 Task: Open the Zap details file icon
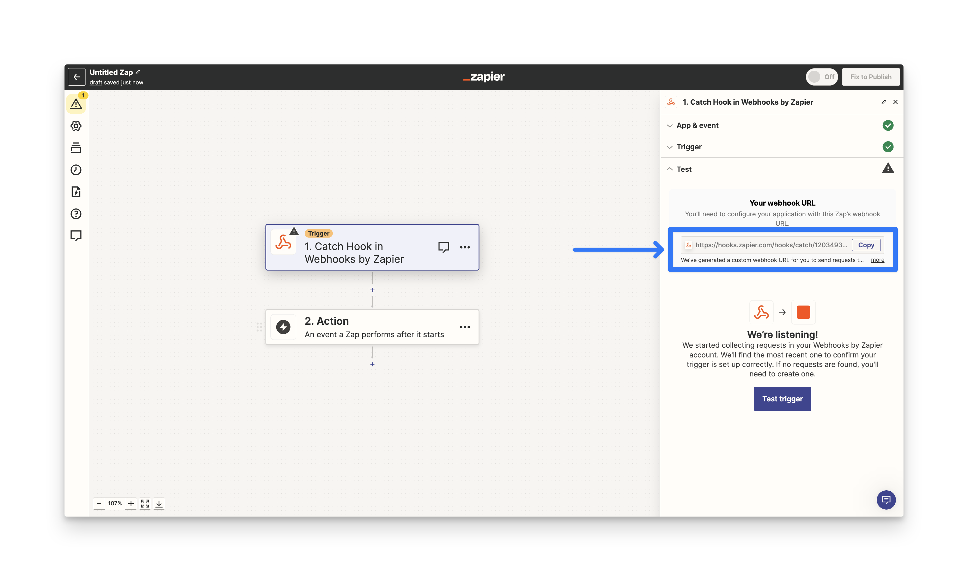tap(76, 192)
